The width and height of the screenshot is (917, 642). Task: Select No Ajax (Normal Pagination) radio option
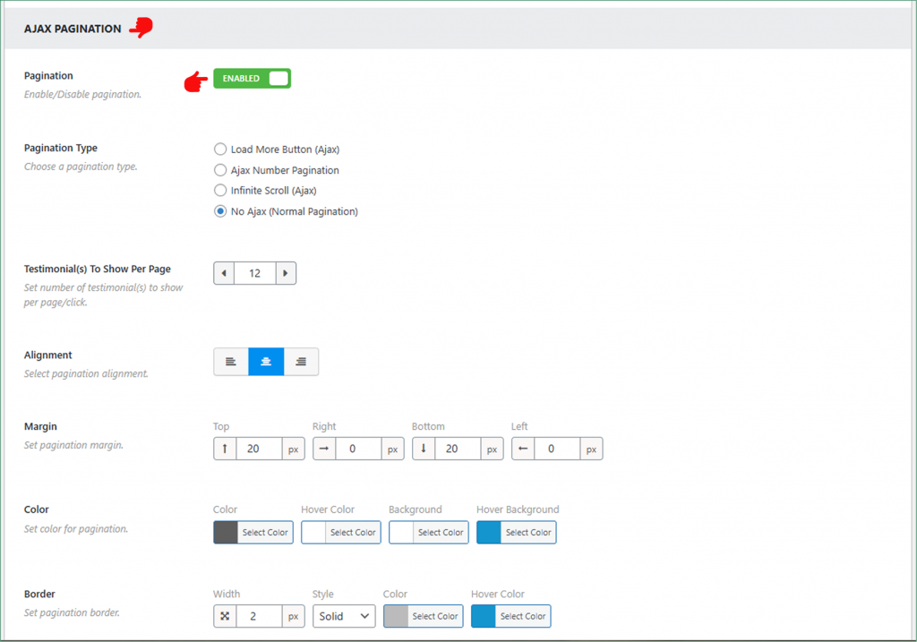coord(220,211)
